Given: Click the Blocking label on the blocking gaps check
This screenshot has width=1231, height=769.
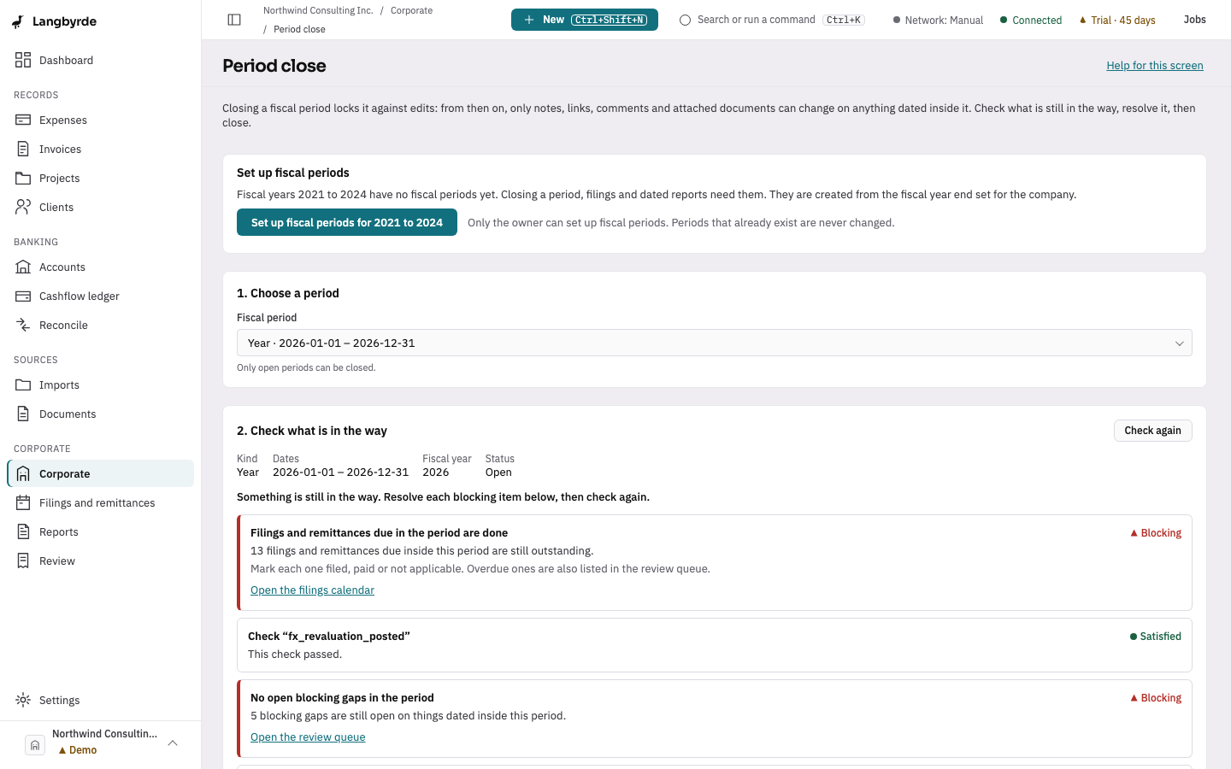Looking at the screenshot, I should 1156,698.
